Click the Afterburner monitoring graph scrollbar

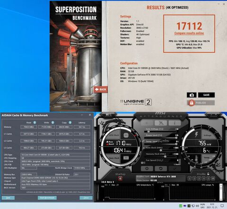(221, 192)
